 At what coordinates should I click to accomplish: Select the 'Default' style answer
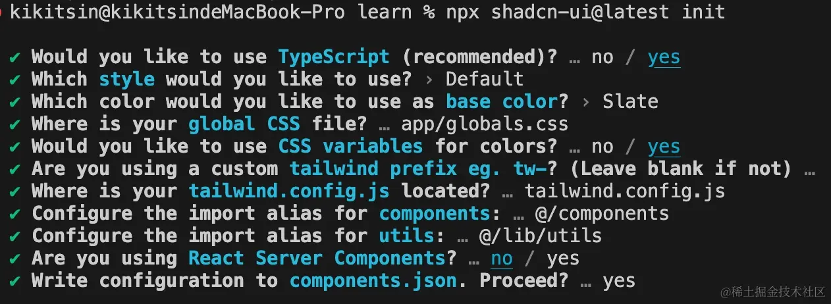pos(485,80)
